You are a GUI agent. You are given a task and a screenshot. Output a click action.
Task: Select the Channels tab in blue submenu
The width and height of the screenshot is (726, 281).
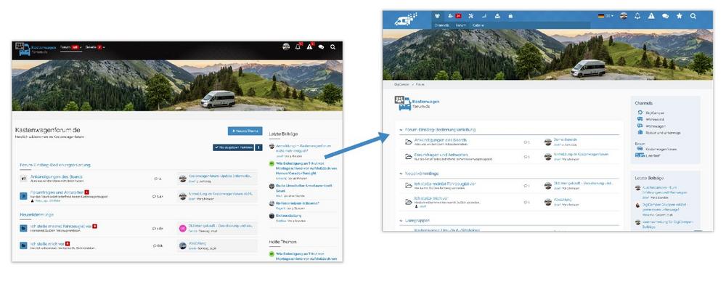(x=441, y=25)
